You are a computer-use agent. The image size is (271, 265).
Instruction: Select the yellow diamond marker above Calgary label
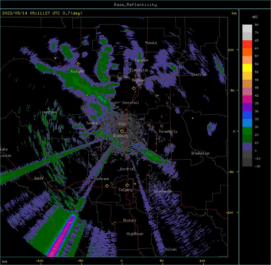pyautogui.click(x=127, y=185)
